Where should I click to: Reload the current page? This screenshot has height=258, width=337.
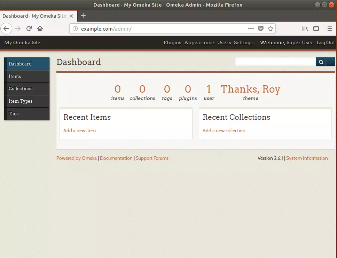(29, 29)
